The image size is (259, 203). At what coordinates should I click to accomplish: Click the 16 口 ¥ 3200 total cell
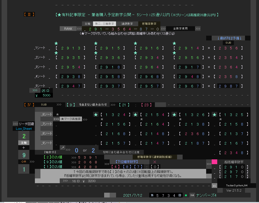pyautogui.click(x=84, y=181)
